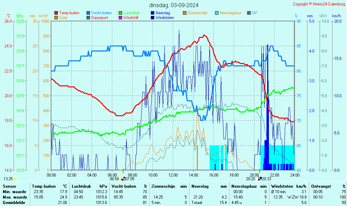
Task: Click the cyan Neerslagduur legend square
Action: (x=217, y=13)
